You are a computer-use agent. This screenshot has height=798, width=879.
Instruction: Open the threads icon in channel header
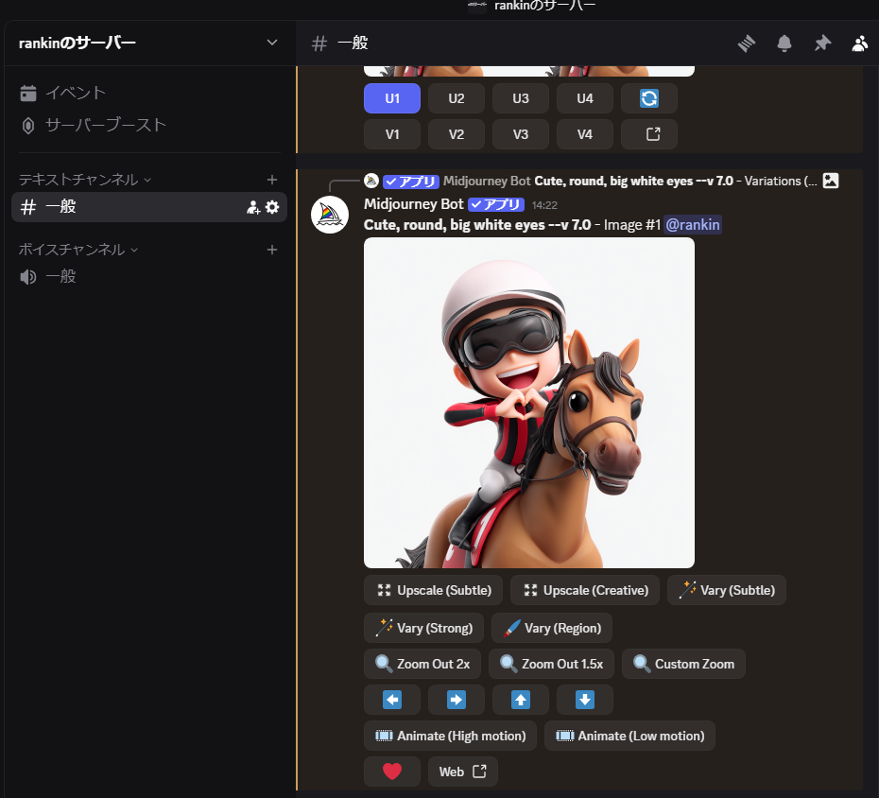[x=748, y=43]
